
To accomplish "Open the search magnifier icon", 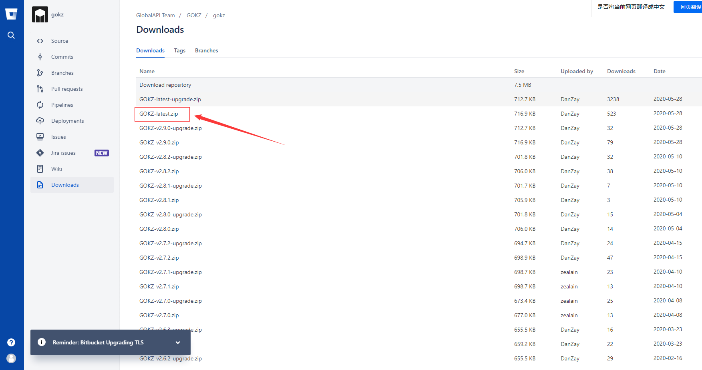I will coord(11,35).
